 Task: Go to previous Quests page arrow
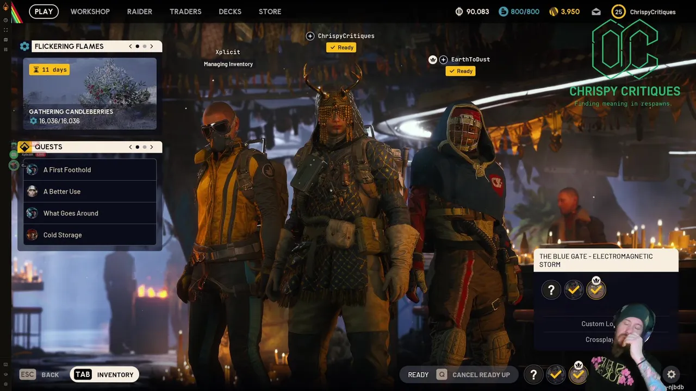pyautogui.click(x=130, y=147)
